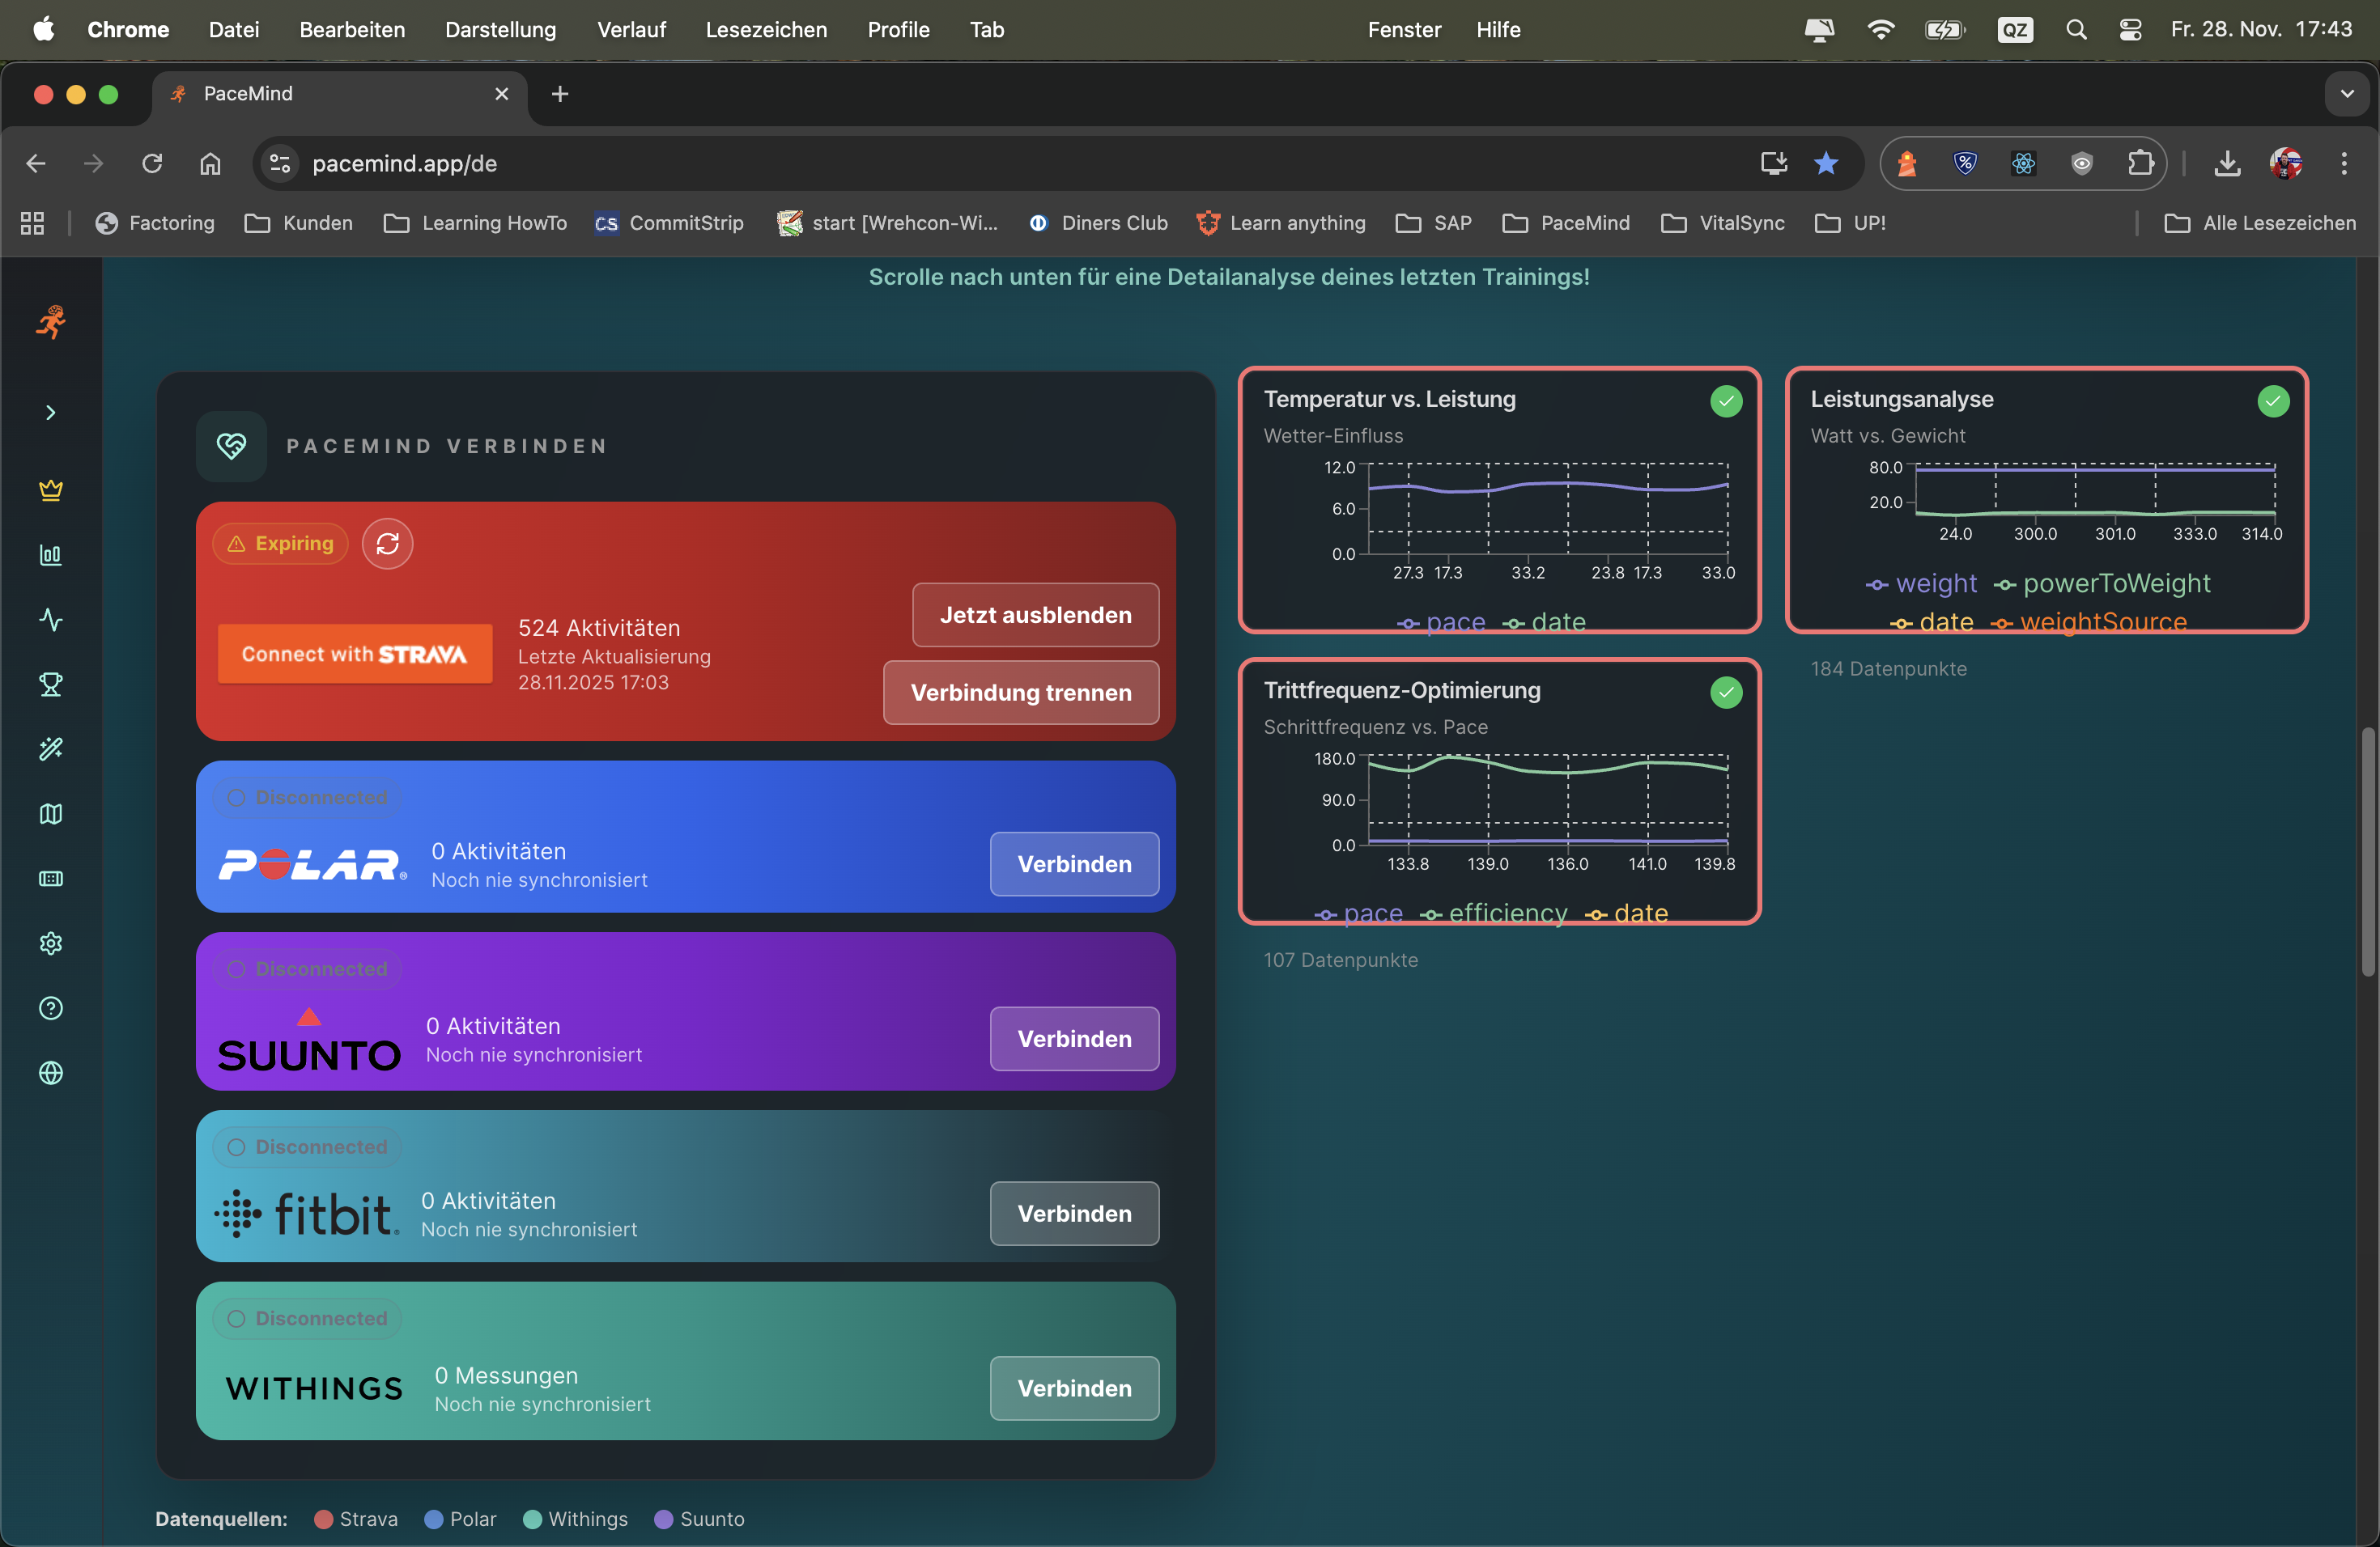This screenshot has width=2380, height=1547.
Task: Select the Premium crown icon in sidebar
Action: pos(51,490)
